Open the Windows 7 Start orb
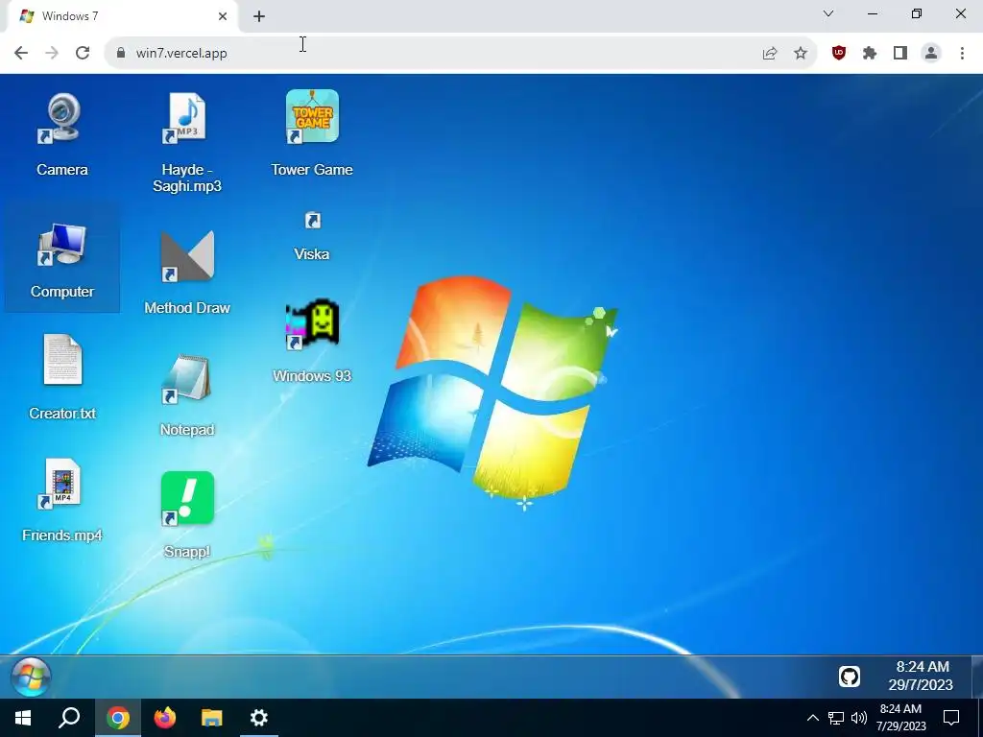This screenshot has width=983, height=737. 31,677
